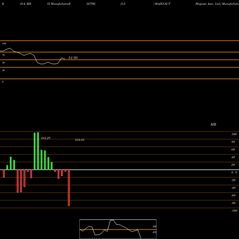Click the MR panel title label
The image size is (239, 239).
(213, 124)
